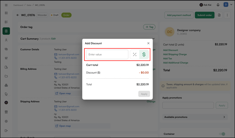
Task: Click the Billing Address phone number
Action: pyautogui.click(x=67, y=77)
